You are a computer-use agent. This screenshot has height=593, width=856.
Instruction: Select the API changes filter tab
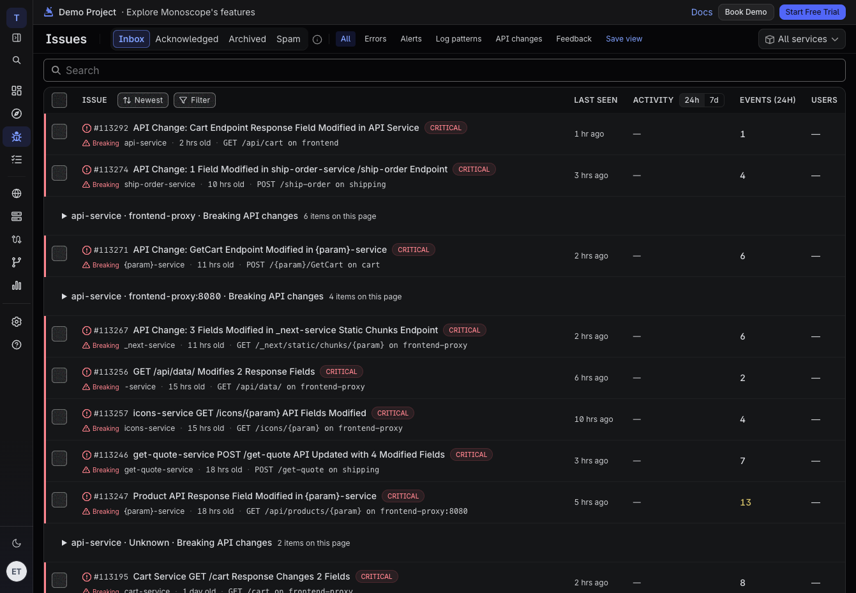pos(519,39)
